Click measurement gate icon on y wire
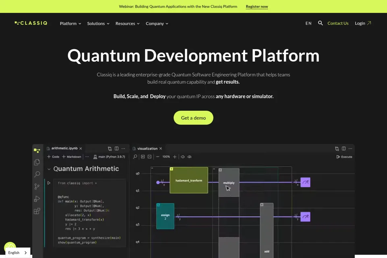Viewport: 387px width, 258px height. point(305,217)
